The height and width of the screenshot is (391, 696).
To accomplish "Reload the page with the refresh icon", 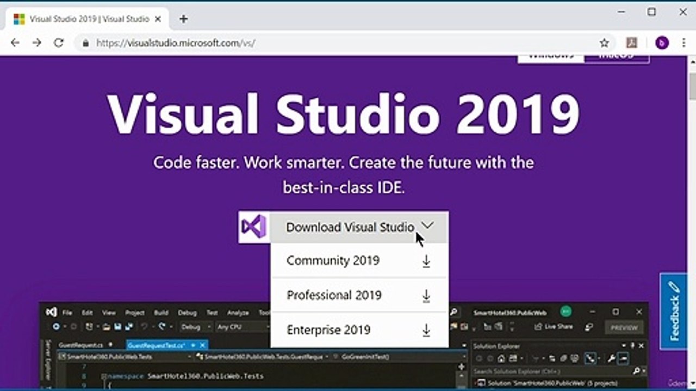I will 59,43.
